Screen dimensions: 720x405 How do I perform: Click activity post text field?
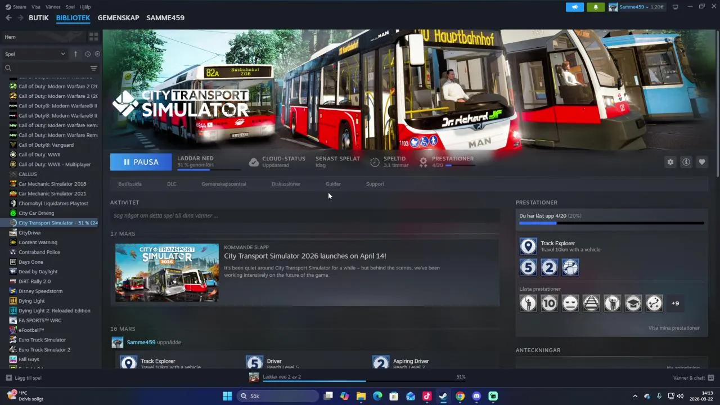[x=304, y=215]
